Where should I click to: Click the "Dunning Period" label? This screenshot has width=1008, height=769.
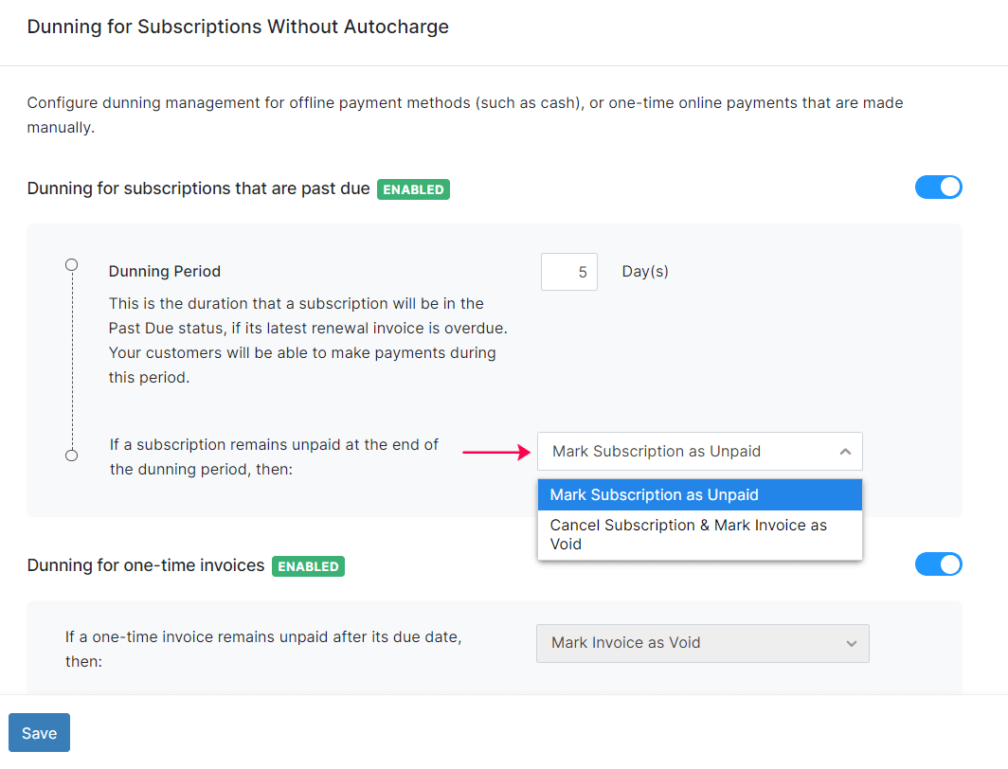[165, 272]
